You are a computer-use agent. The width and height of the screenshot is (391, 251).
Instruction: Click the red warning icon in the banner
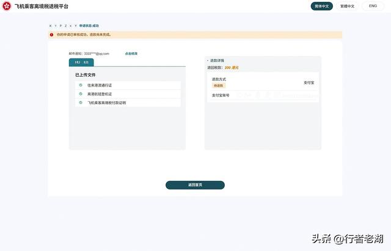(x=51, y=35)
